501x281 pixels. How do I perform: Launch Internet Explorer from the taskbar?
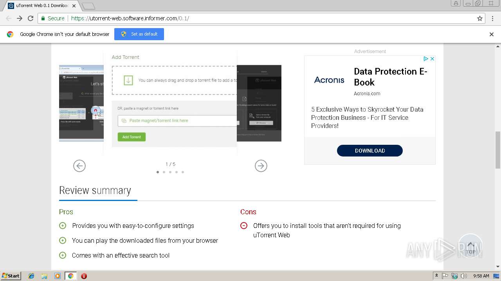pyautogui.click(x=31, y=276)
